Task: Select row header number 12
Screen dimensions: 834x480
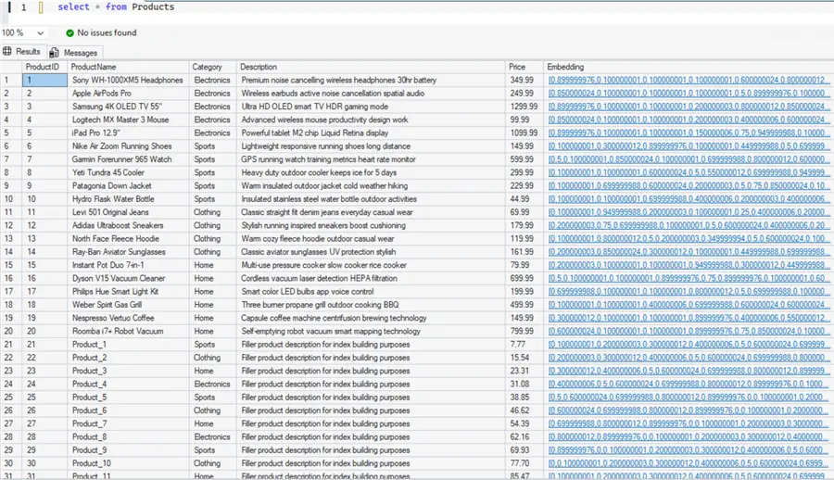Action: [10, 225]
